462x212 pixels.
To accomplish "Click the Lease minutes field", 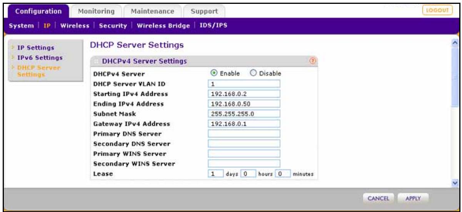I will [283, 174].
